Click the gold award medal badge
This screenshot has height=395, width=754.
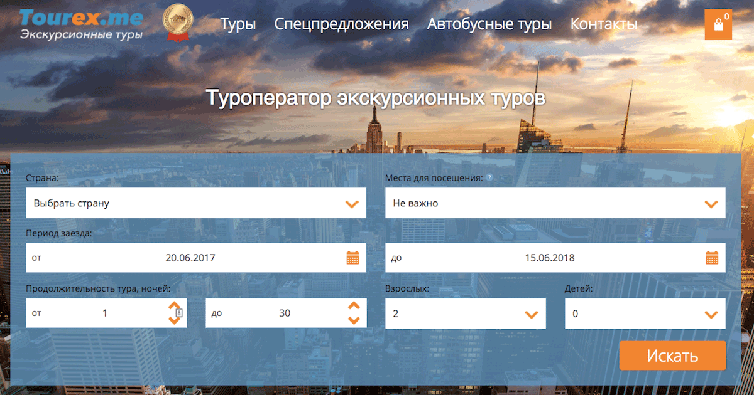click(177, 22)
